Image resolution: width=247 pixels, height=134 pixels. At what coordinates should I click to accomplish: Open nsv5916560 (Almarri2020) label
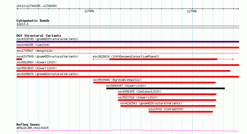point(37,62)
